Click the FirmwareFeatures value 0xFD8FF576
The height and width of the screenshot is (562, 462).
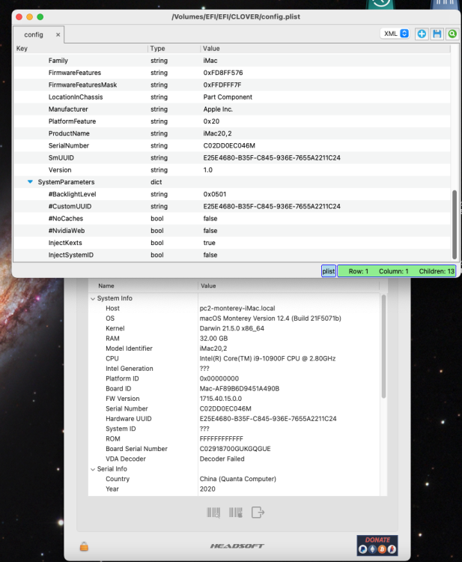coord(222,73)
